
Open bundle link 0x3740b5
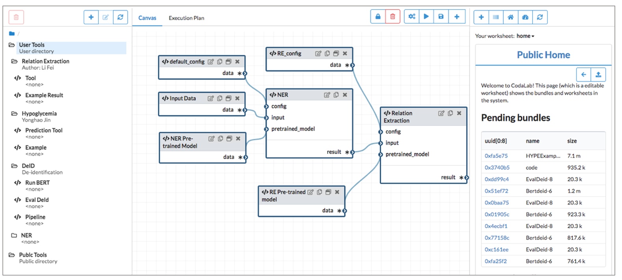click(x=497, y=168)
